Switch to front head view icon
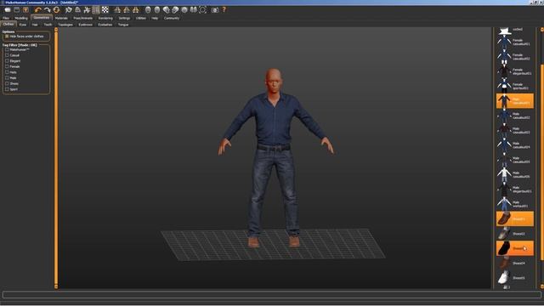Viewport: 544px width, 306px height. click(x=148, y=10)
